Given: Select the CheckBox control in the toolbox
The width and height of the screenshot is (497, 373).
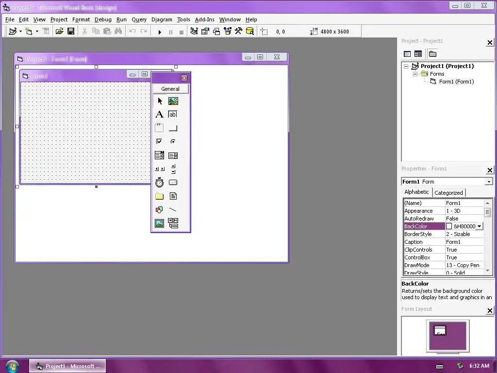Looking at the screenshot, I should coord(159,141).
